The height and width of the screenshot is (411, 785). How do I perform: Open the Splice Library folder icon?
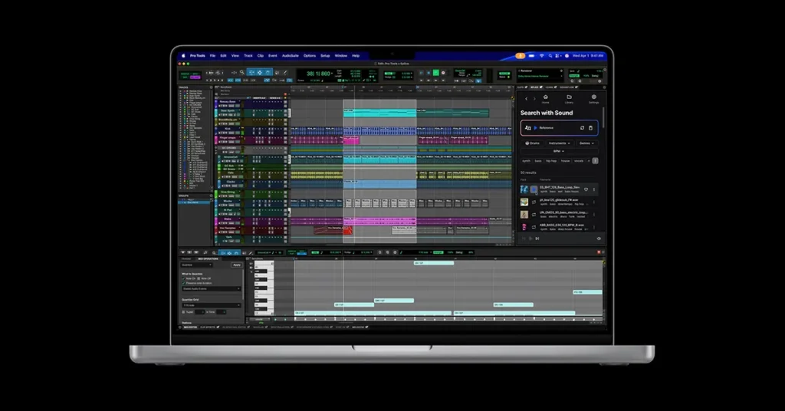tap(570, 98)
